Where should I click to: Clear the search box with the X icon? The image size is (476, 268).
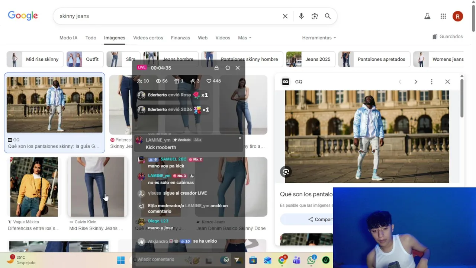point(285,16)
